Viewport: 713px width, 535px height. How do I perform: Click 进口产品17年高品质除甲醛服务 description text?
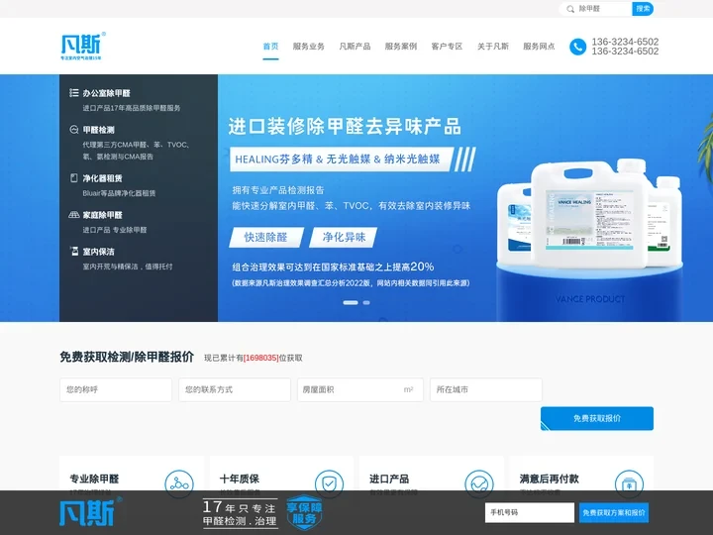[132, 108]
